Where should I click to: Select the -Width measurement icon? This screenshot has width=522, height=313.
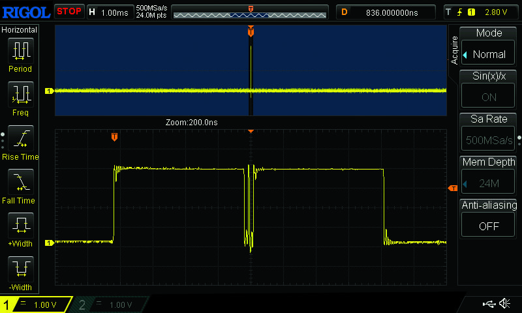(20, 269)
